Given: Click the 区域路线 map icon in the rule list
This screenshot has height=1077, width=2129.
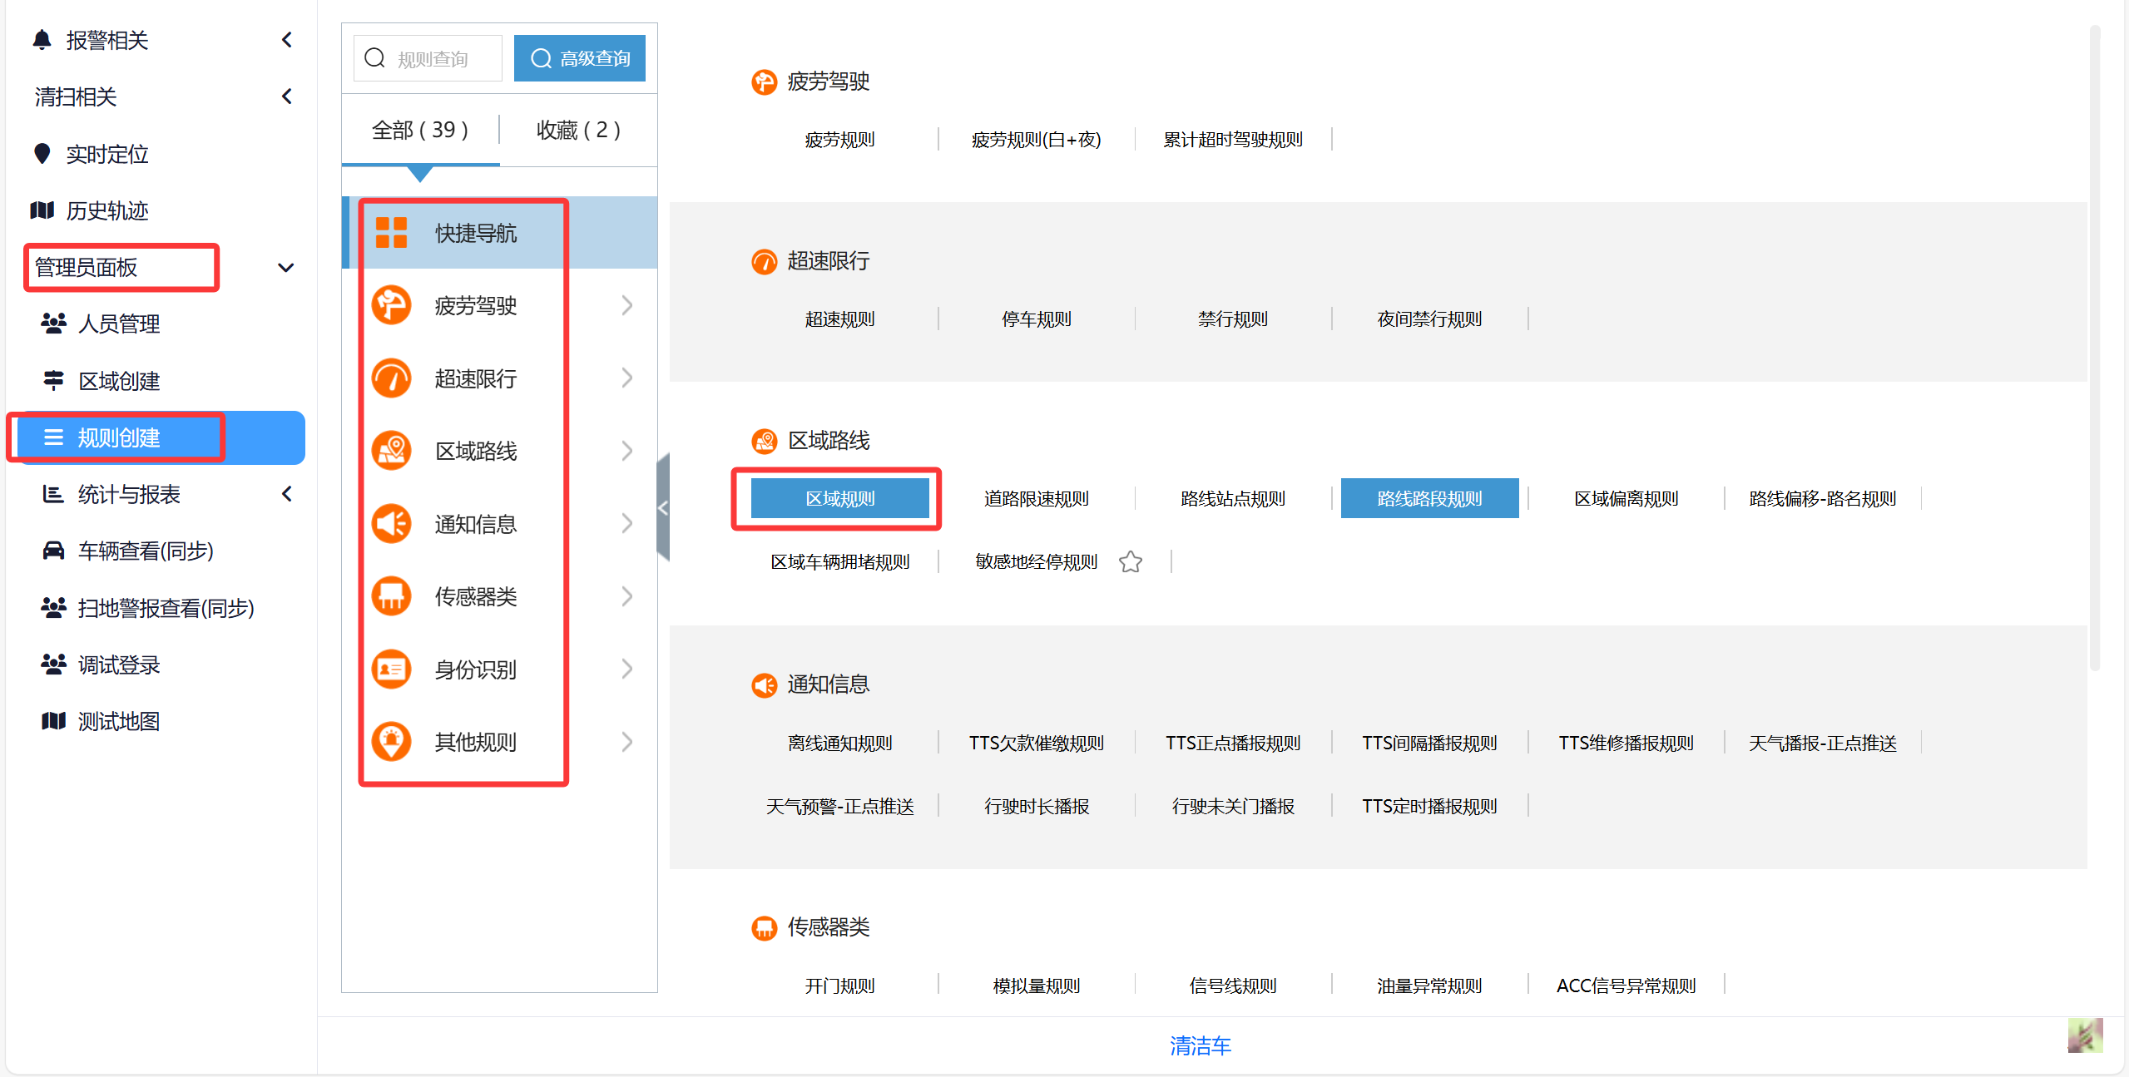Looking at the screenshot, I should [x=391, y=451].
